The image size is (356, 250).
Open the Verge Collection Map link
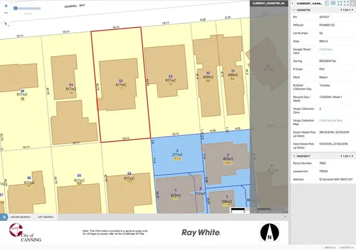(331, 121)
